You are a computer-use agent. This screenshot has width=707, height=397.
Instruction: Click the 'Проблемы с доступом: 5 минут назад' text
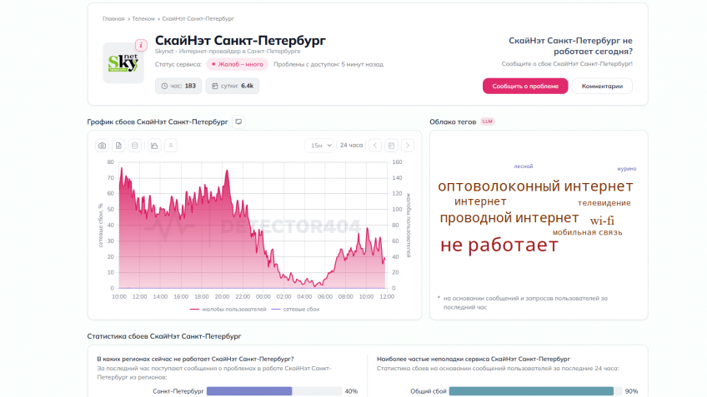click(x=328, y=64)
